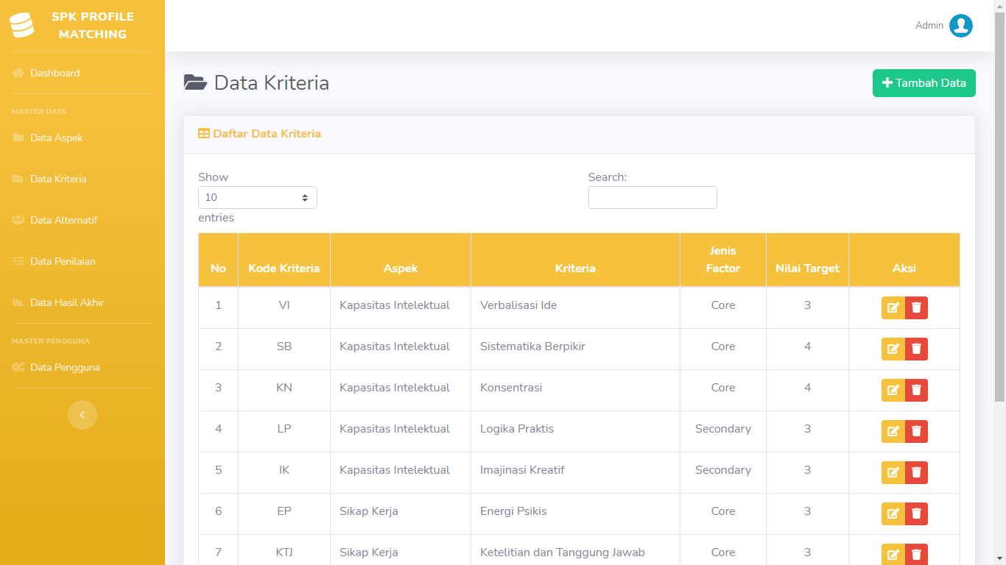Open the Show entries dropdown

pyautogui.click(x=258, y=197)
